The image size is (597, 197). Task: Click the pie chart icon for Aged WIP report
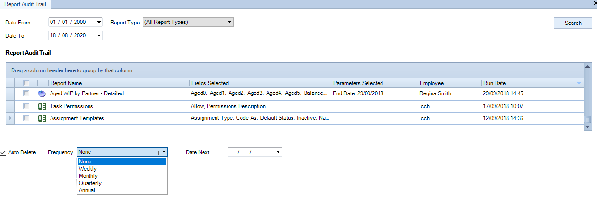click(41, 93)
